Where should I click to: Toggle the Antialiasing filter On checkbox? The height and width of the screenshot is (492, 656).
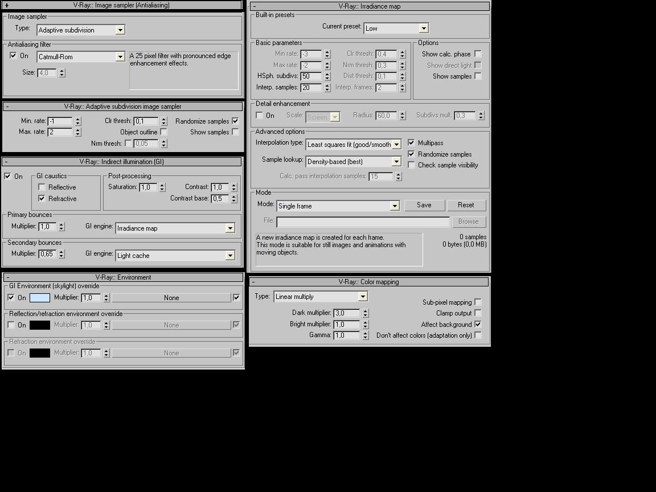point(13,55)
